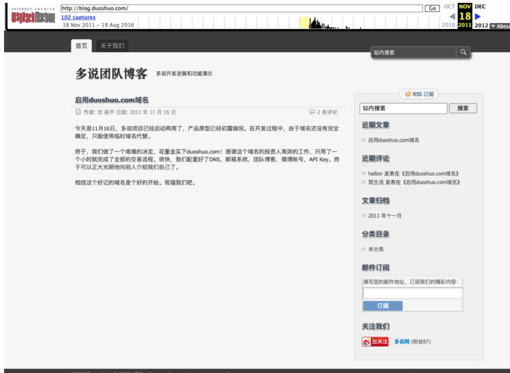The image size is (510, 373).
Task: Click the Go button in Wayback toolbar
Action: [x=433, y=8]
